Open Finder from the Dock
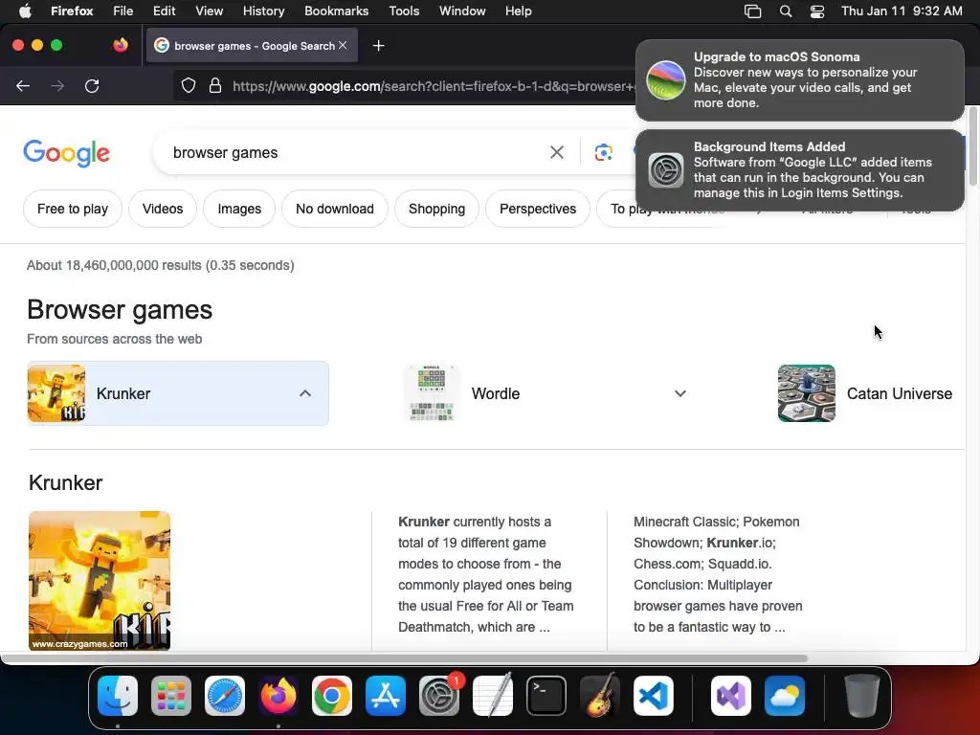The width and height of the screenshot is (980, 735). click(118, 696)
